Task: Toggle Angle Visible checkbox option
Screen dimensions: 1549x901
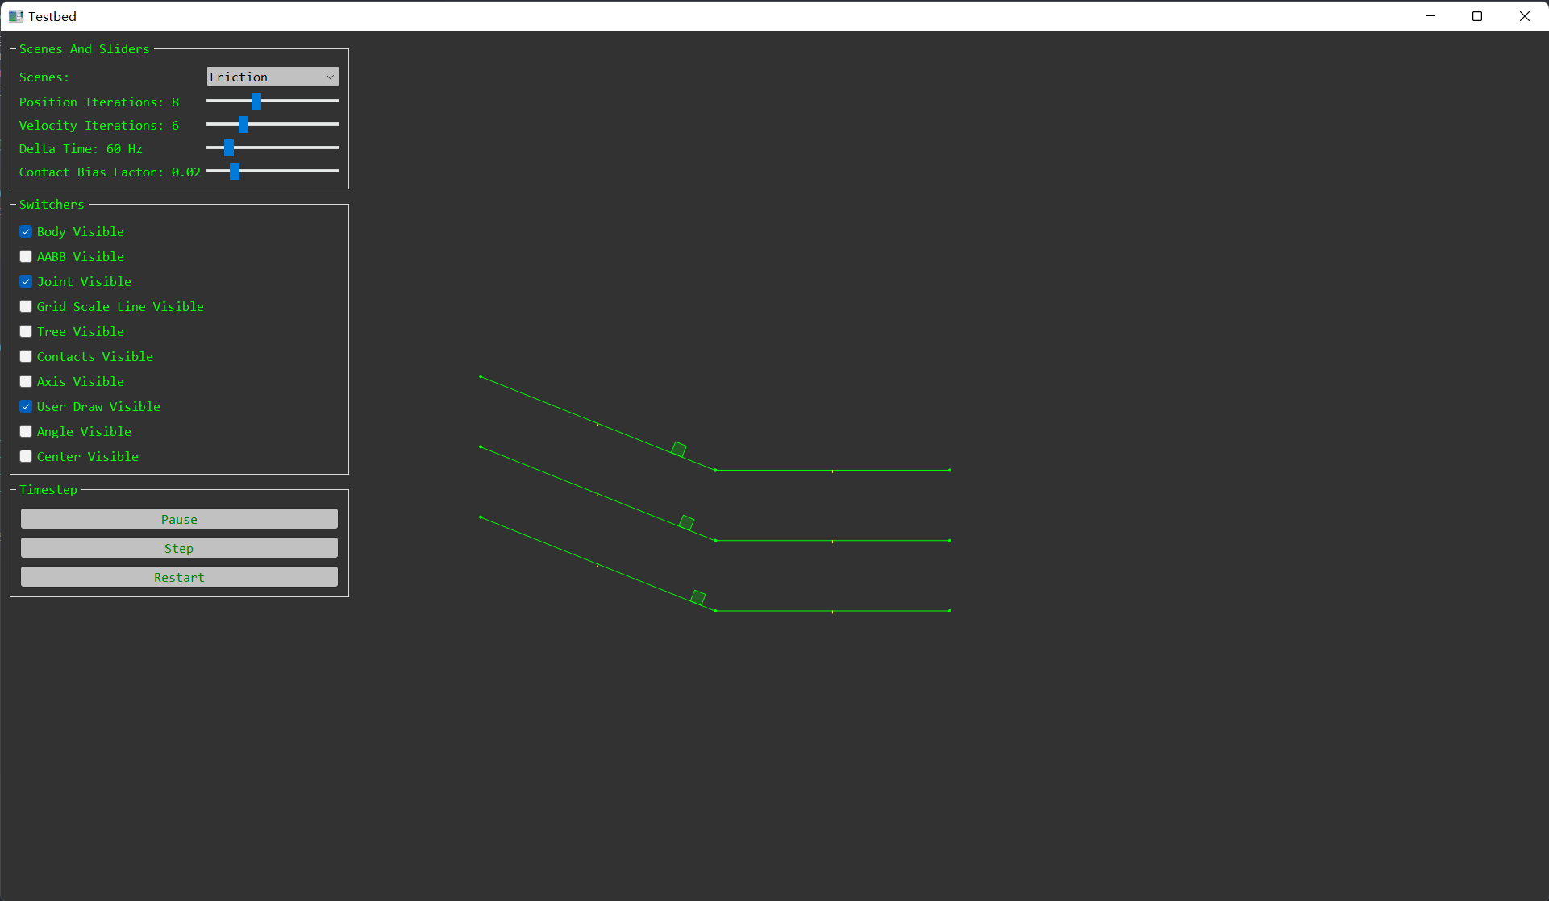Action: point(26,431)
